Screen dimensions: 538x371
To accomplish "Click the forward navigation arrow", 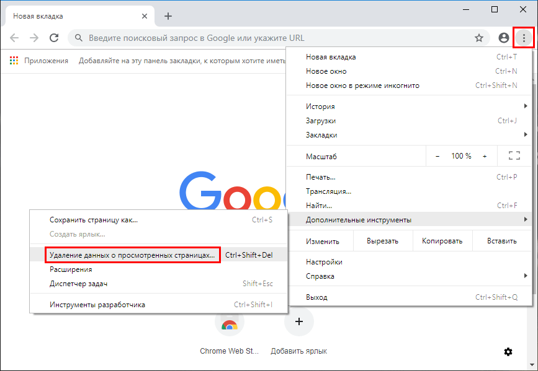I will [x=34, y=38].
